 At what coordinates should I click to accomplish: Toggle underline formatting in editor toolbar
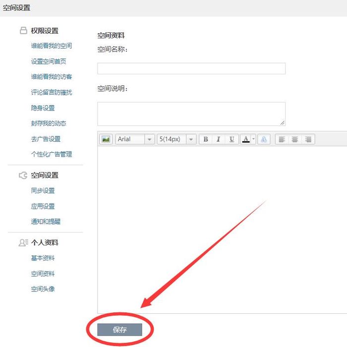coord(231,139)
